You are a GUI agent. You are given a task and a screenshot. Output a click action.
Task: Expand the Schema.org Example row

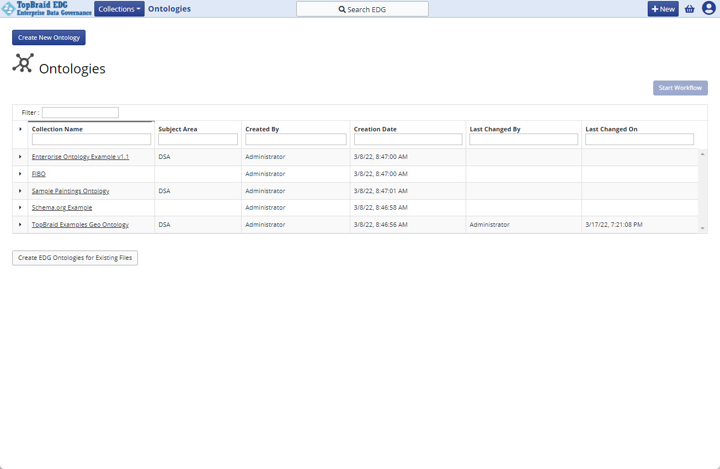(20, 207)
